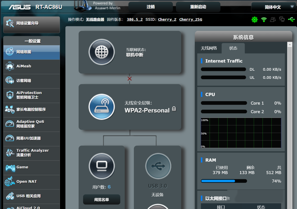297x209 pixels.
Task: Click the CPU Core 1 usage bar
Action: pyautogui.click(x=224, y=103)
